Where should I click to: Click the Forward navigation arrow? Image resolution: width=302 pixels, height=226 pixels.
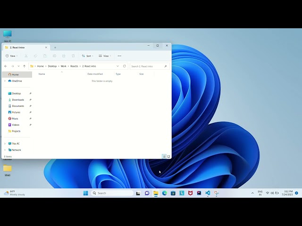click(13, 66)
